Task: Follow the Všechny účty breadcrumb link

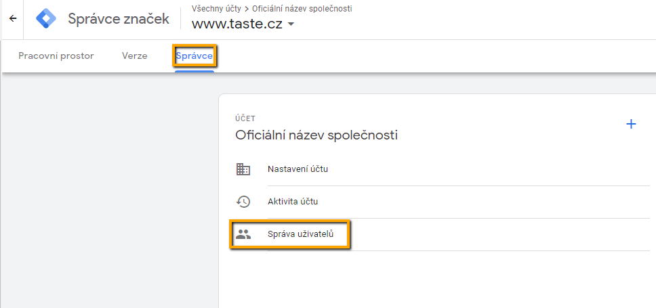Action: tap(216, 9)
